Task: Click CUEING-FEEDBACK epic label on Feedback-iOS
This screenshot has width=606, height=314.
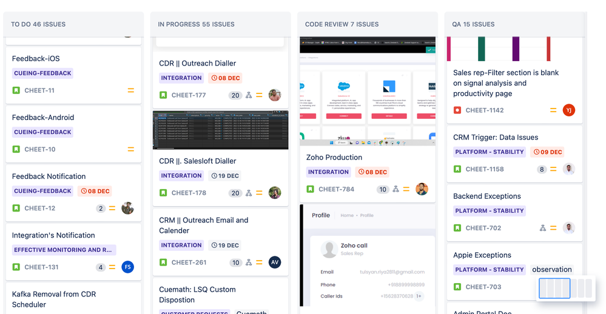Action: (42, 73)
